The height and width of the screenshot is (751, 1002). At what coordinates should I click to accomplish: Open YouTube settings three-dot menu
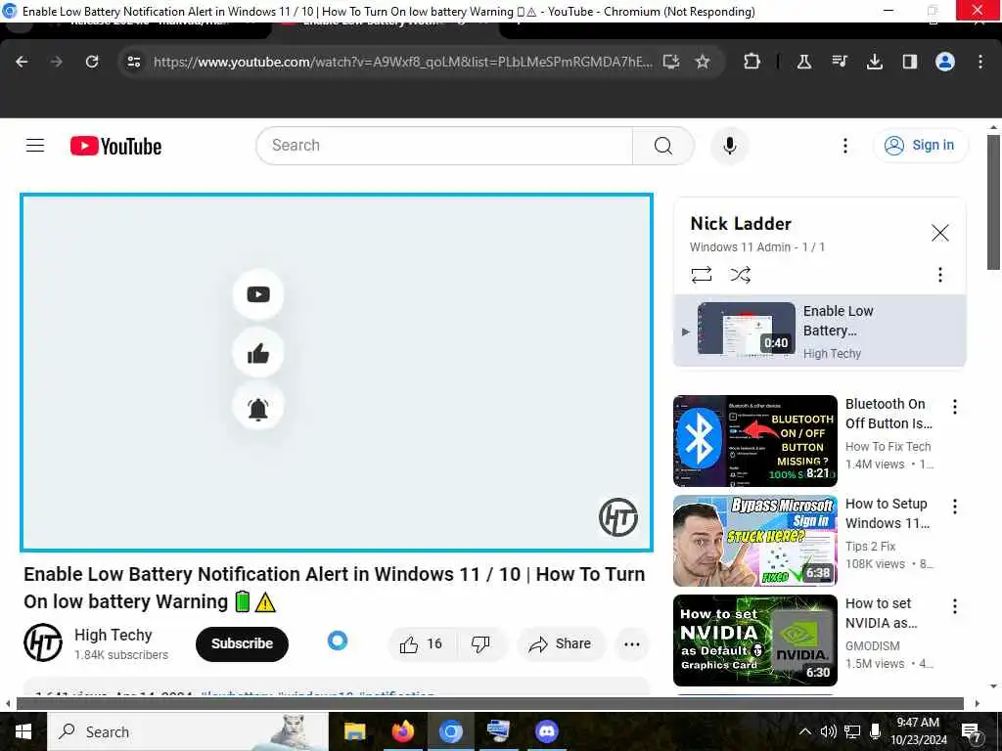pyautogui.click(x=844, y=146)
